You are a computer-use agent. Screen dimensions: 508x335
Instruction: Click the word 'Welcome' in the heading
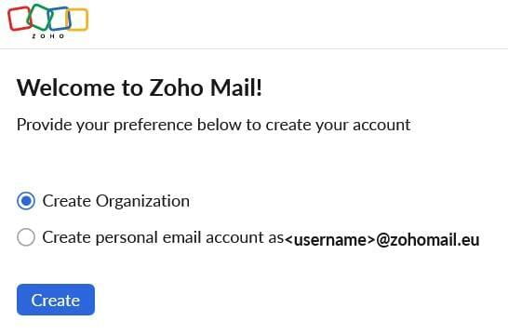click(x=66, y=87)
